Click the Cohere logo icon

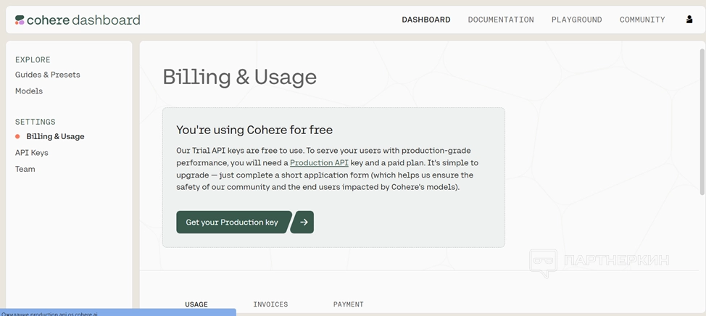coord(20,20)
